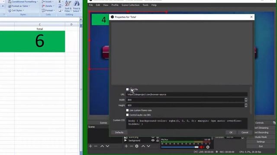Screen dimensions: 277x155
Task: Remove source with the Sources minus icon
Action: [x=132, y=146]
